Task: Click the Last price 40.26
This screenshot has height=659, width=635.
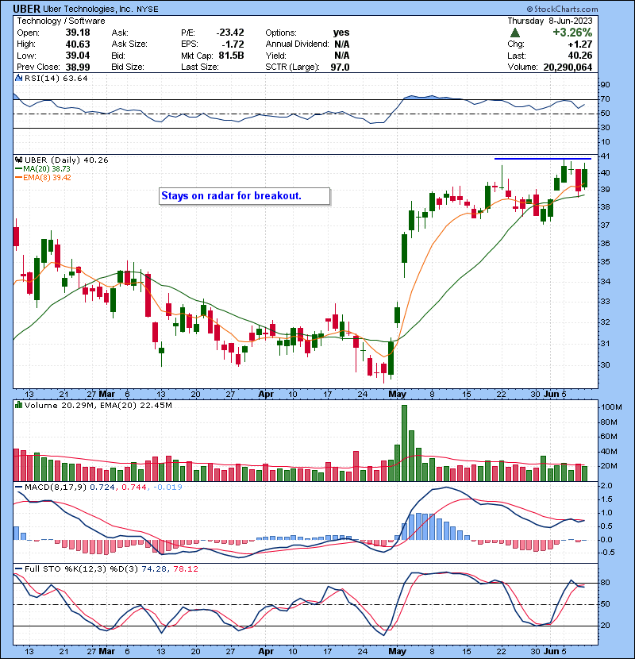Action: pyautogui.click(x=580, y=56)
